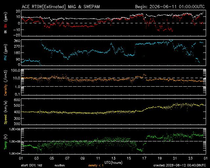Click the density spike near hour 17
Screen dimensions: 210x168
point(144,74)
